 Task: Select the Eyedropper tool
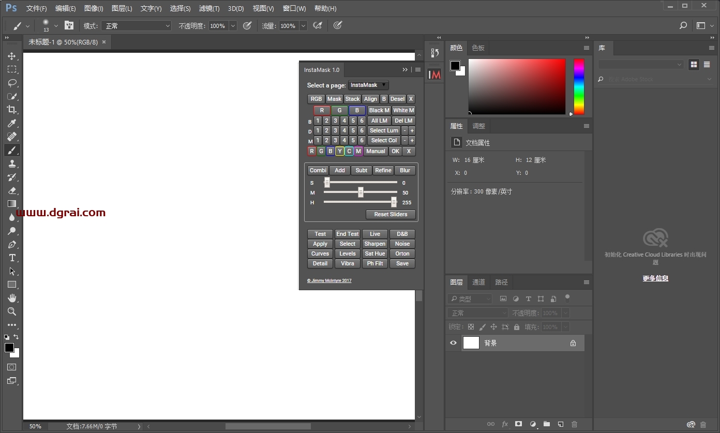pyautogui.click(x=11, y=123)
